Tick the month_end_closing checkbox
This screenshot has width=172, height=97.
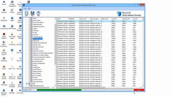[30, 59]
